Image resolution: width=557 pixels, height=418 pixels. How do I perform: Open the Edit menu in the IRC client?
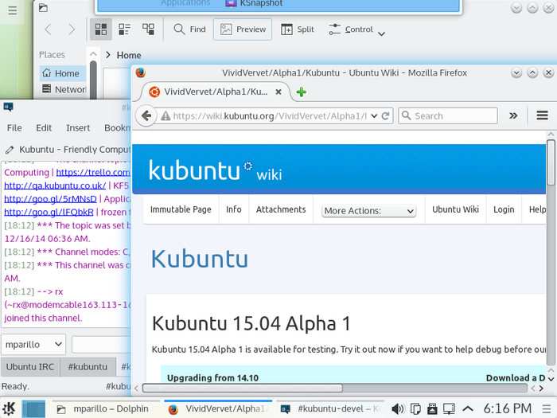point(44,127)
